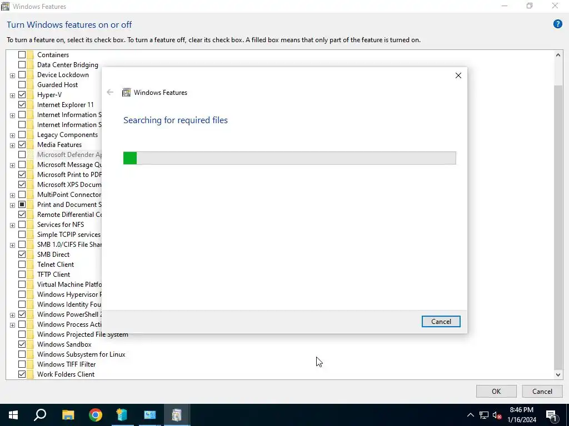This screenshot has height=426, width=569.
Task: Open taskbar Search
Action: pyautogui.click(x=40, y=415)
